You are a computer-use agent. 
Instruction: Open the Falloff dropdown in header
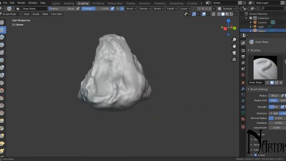click(x=172, y=8)
